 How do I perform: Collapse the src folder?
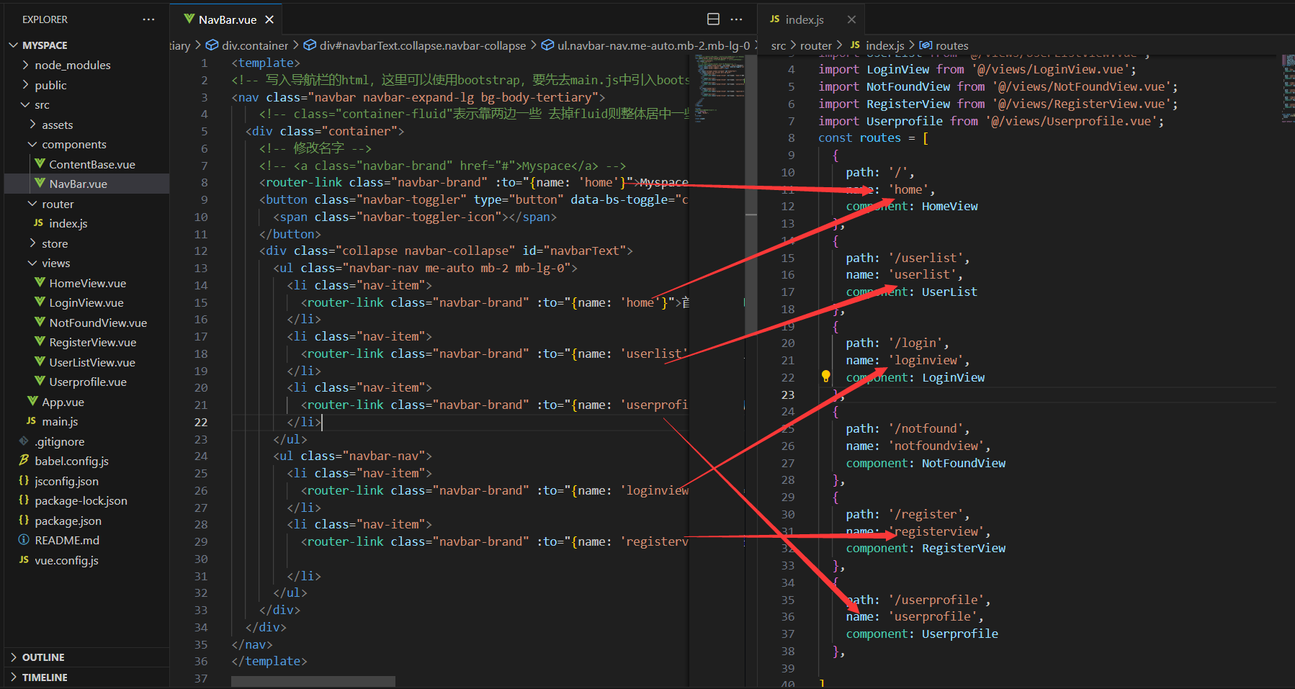pyautogui.click(x=26, y=104)
